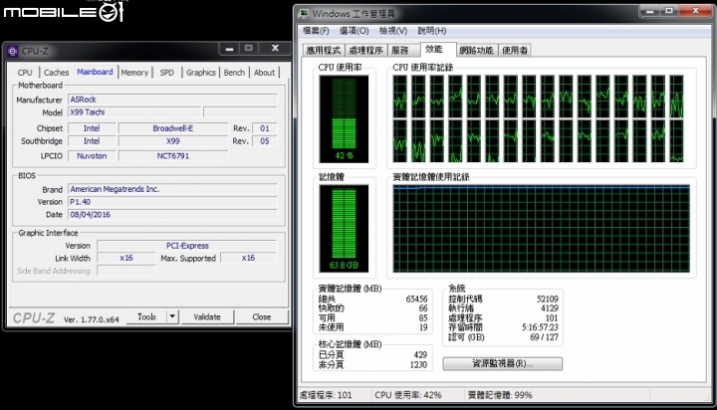The image size is (717, 410).
Task: Click the NCT6791 LPCIO field
Action: pos(173,156)
